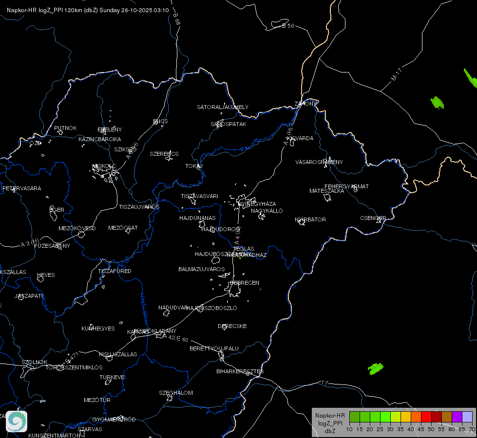Viewport: 477px width, 438px height.
Task: Click the TOKAJ city label
Action: pos(194,166)
